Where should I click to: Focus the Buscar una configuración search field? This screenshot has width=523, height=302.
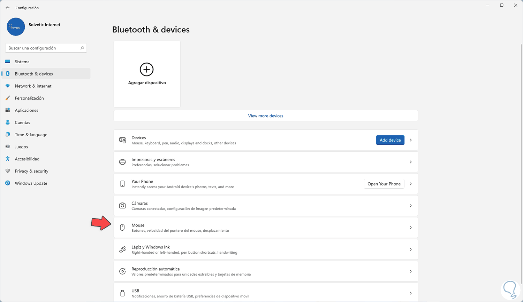click(42, 48)
